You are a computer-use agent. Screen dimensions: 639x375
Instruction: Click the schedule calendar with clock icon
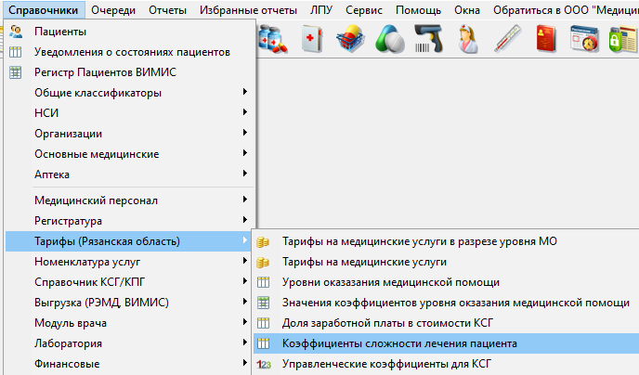click(584, 40)
